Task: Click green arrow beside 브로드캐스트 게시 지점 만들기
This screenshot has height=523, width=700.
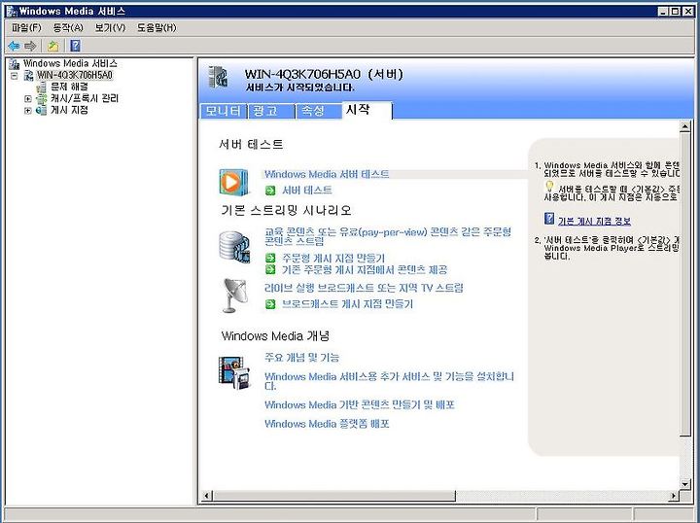Action: point(270,304)
